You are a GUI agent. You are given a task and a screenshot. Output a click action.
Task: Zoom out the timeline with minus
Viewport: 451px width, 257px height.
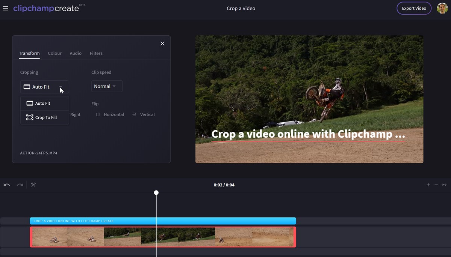tap(436, 185)
